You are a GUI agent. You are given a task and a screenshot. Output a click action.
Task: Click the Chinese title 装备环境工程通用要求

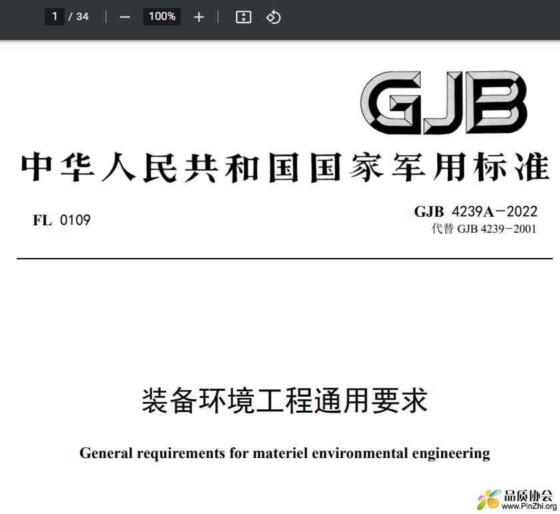point(285,401)
